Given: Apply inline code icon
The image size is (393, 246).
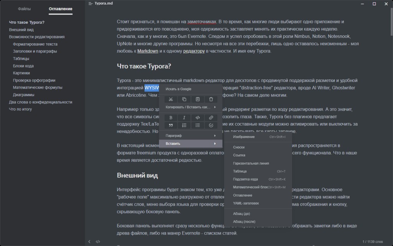Looking at the screenshot, I should pyautogui.click(x=198, y=118).
